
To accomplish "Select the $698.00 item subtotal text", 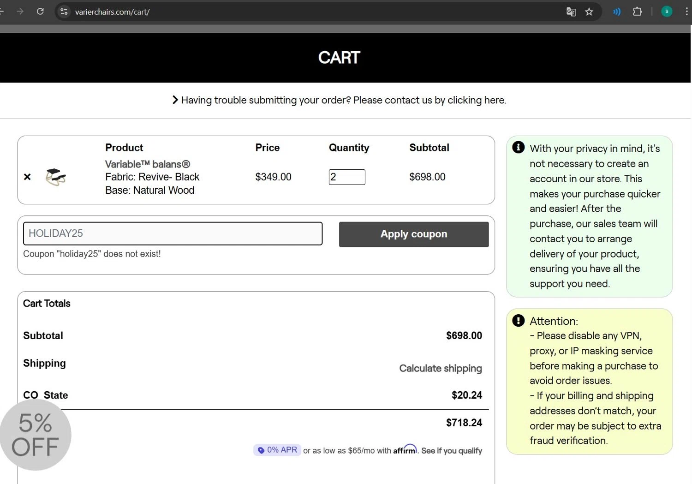I will (427, 177).
